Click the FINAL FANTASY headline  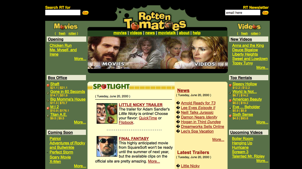click(134, 138)
